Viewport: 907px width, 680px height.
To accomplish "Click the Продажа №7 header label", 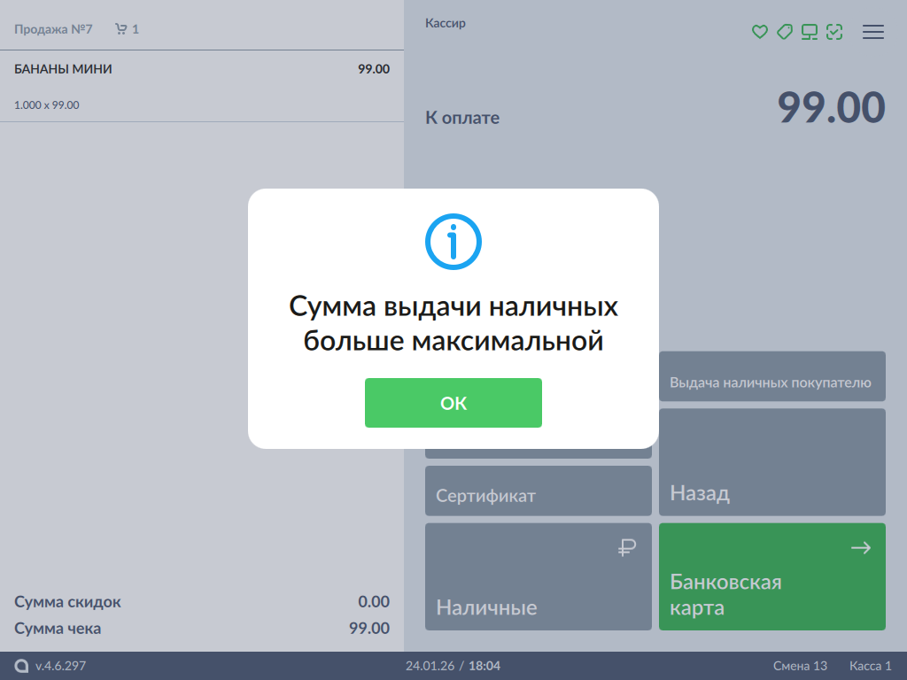I will [53, 29].
